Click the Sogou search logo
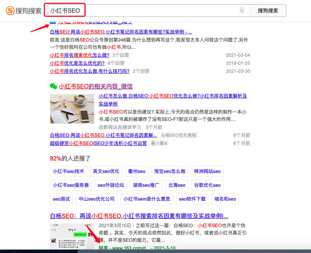The height and width of the screenshot is (253, 311). tap(24, 11)
